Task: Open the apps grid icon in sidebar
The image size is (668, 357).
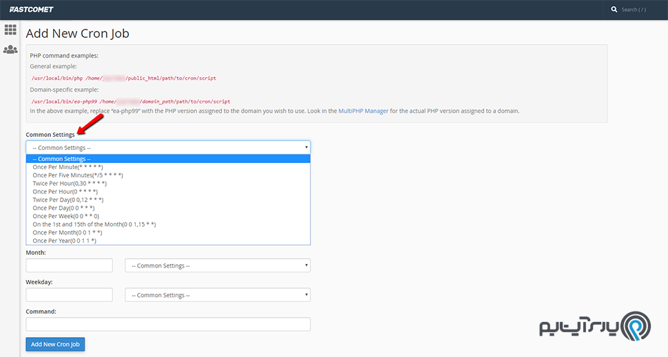Action: (x=10, y=30)
